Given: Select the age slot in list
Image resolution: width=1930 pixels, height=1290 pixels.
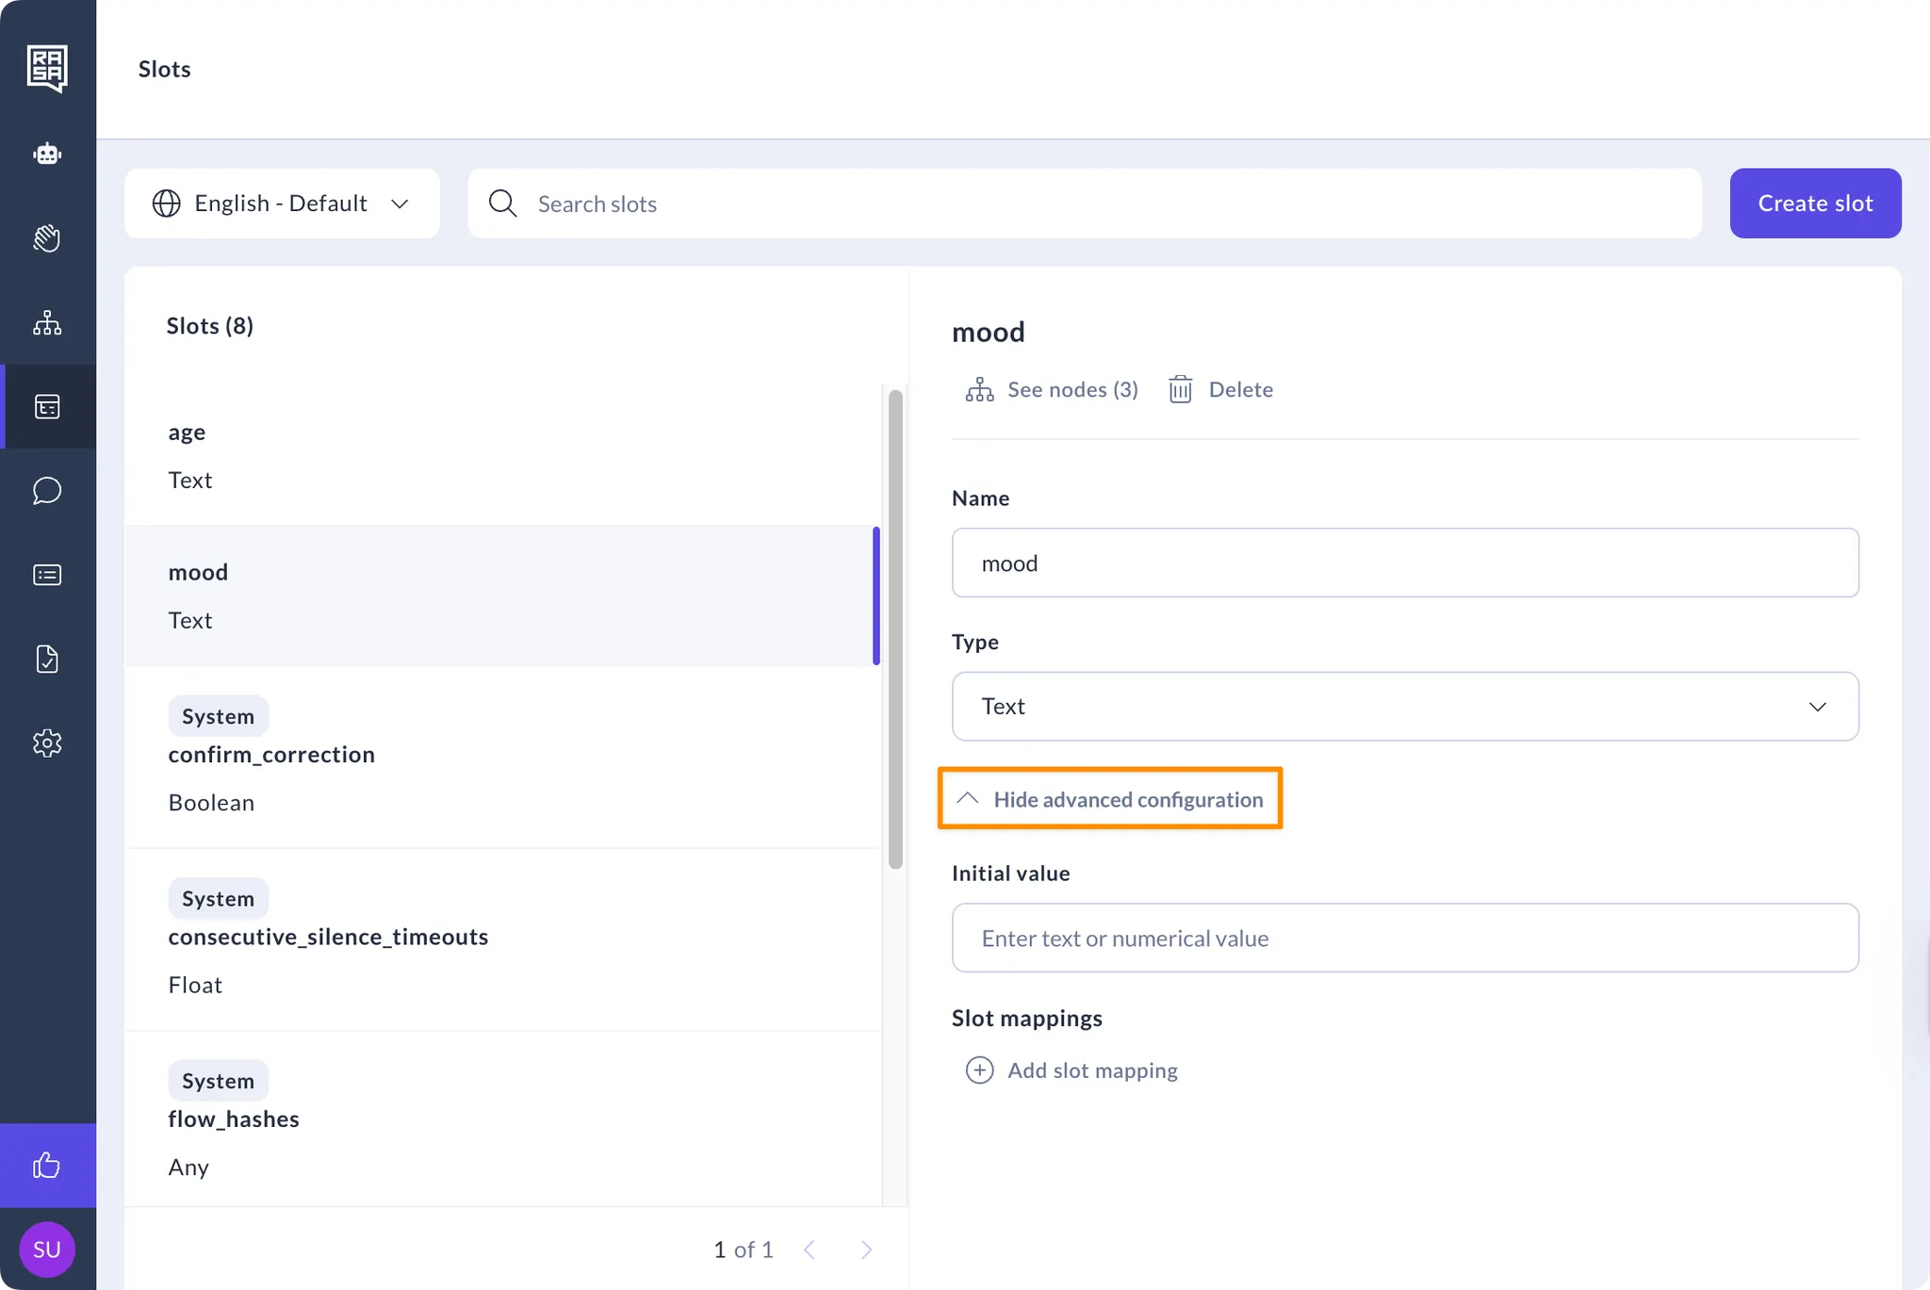Looking at the screenshot, I should pos(502,456).
